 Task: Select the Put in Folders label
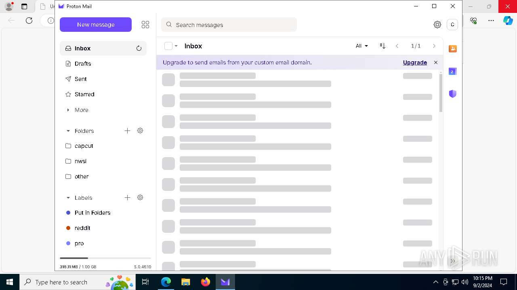(103, 213)
